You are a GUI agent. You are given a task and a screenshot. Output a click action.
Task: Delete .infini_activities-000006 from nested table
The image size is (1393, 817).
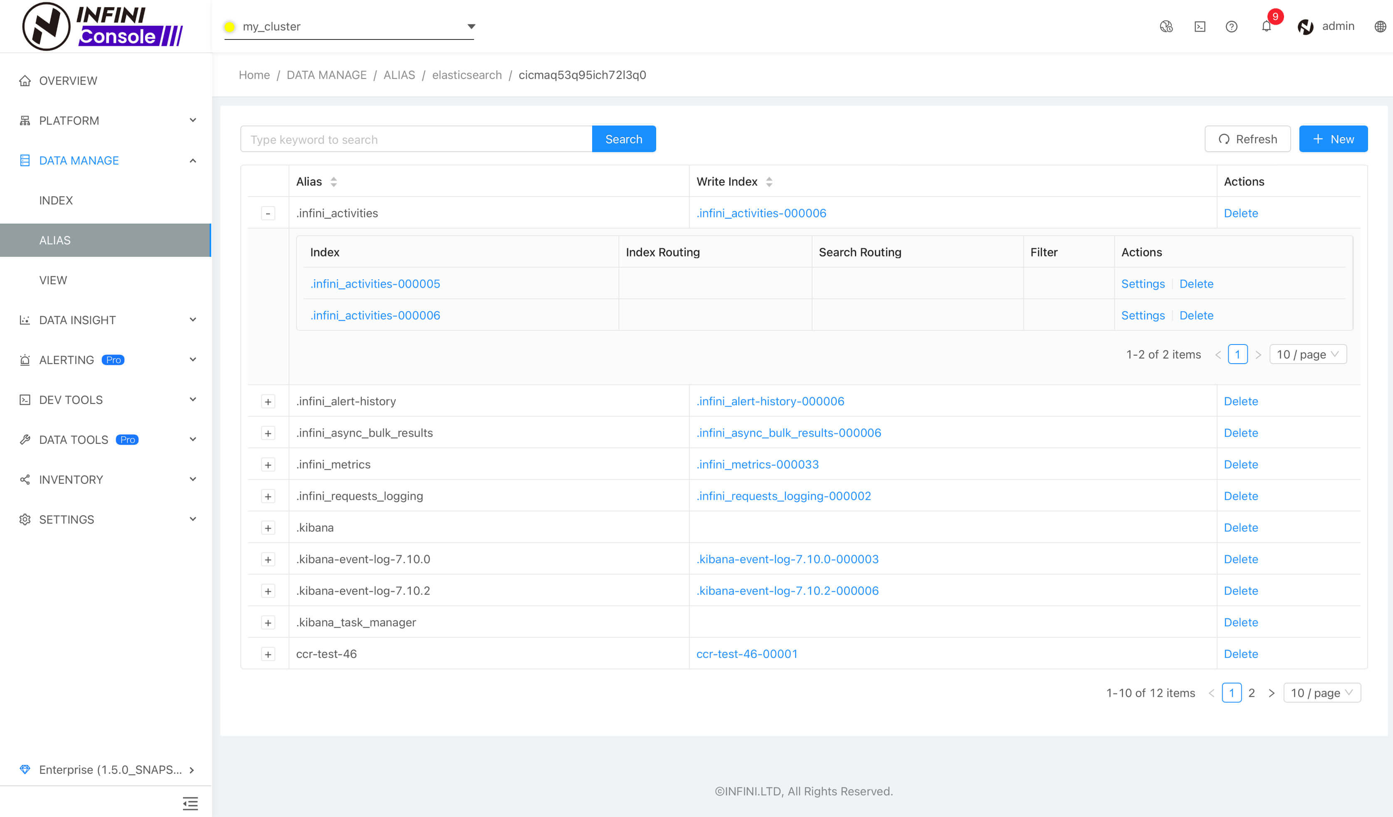[1196, 315]
